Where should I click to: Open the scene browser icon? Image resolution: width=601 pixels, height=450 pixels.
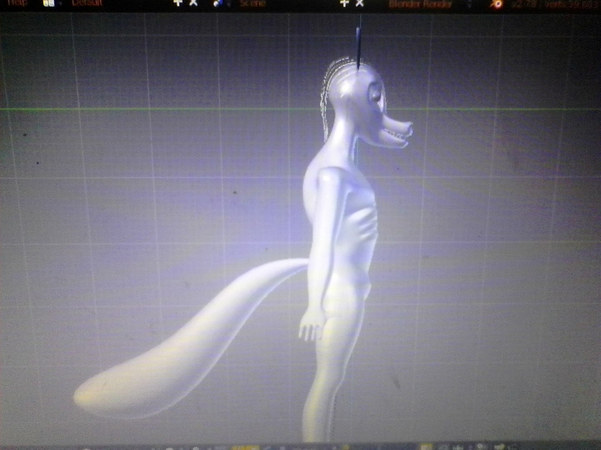tap(218, 3)
